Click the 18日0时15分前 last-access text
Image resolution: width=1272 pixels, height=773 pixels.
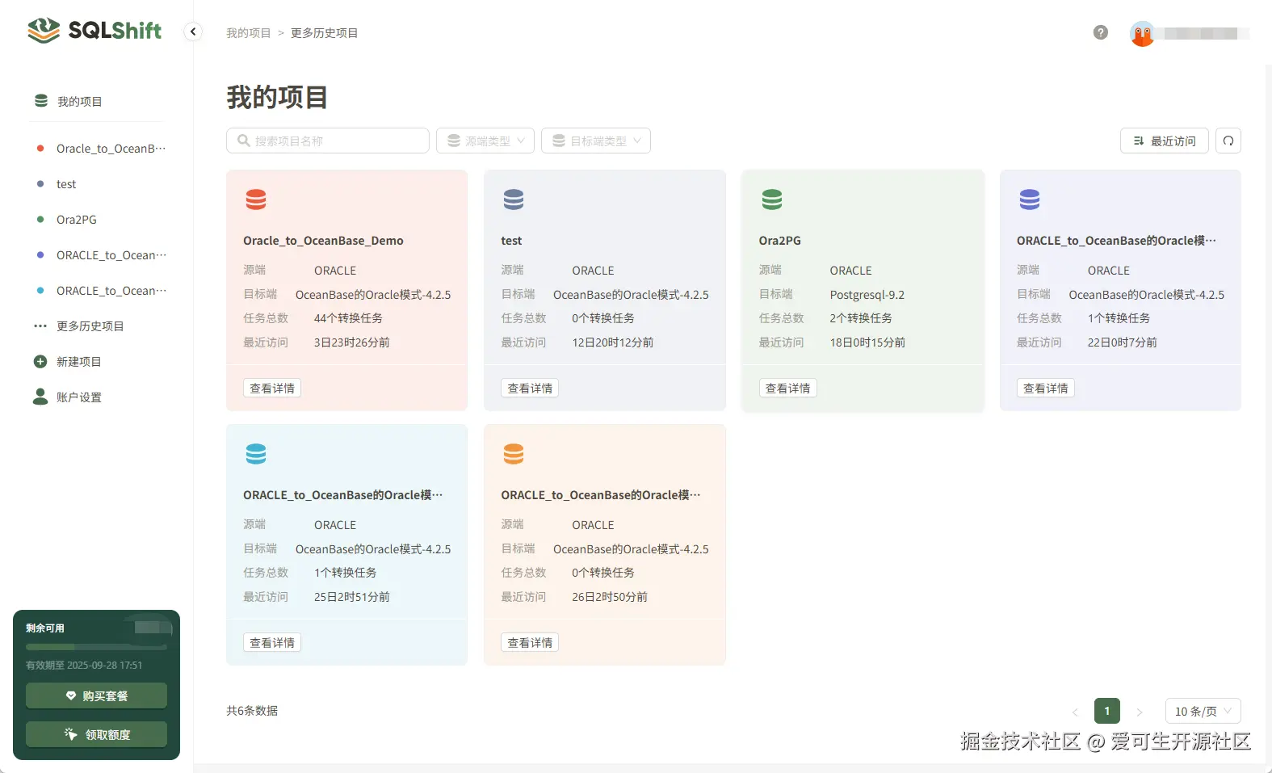(x=867, y=342)
